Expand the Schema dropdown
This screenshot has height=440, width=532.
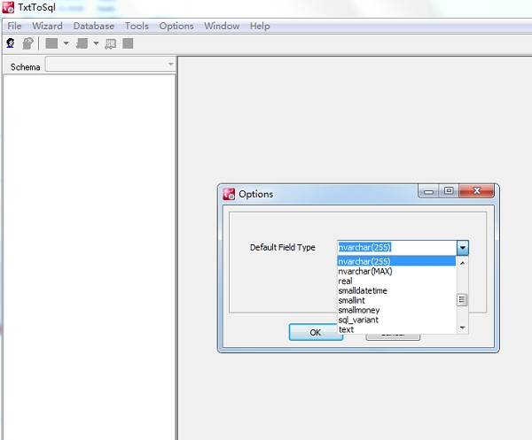tap(170, 64)
